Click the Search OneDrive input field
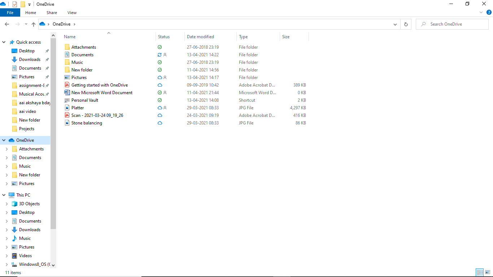The width and height of the screenshot is (493, 277). click(452, 24)
